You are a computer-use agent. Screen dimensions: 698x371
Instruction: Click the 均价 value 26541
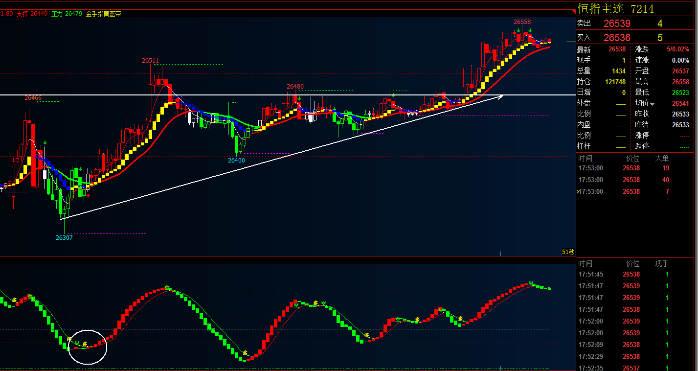[x=680, y=103]
